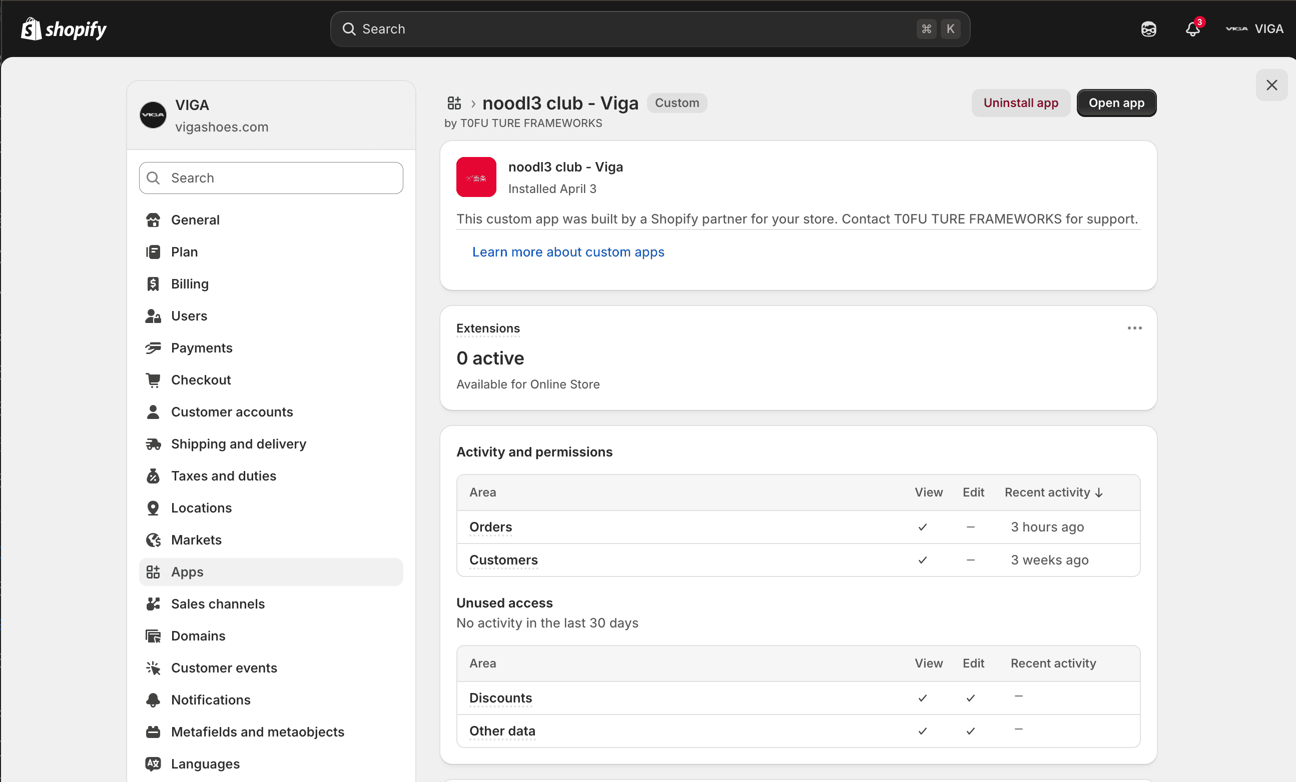Image resolution: width=1296 pixels, height=782 pixels.
Task: Go to Markets settings
Action: click(x=271, y=540)
